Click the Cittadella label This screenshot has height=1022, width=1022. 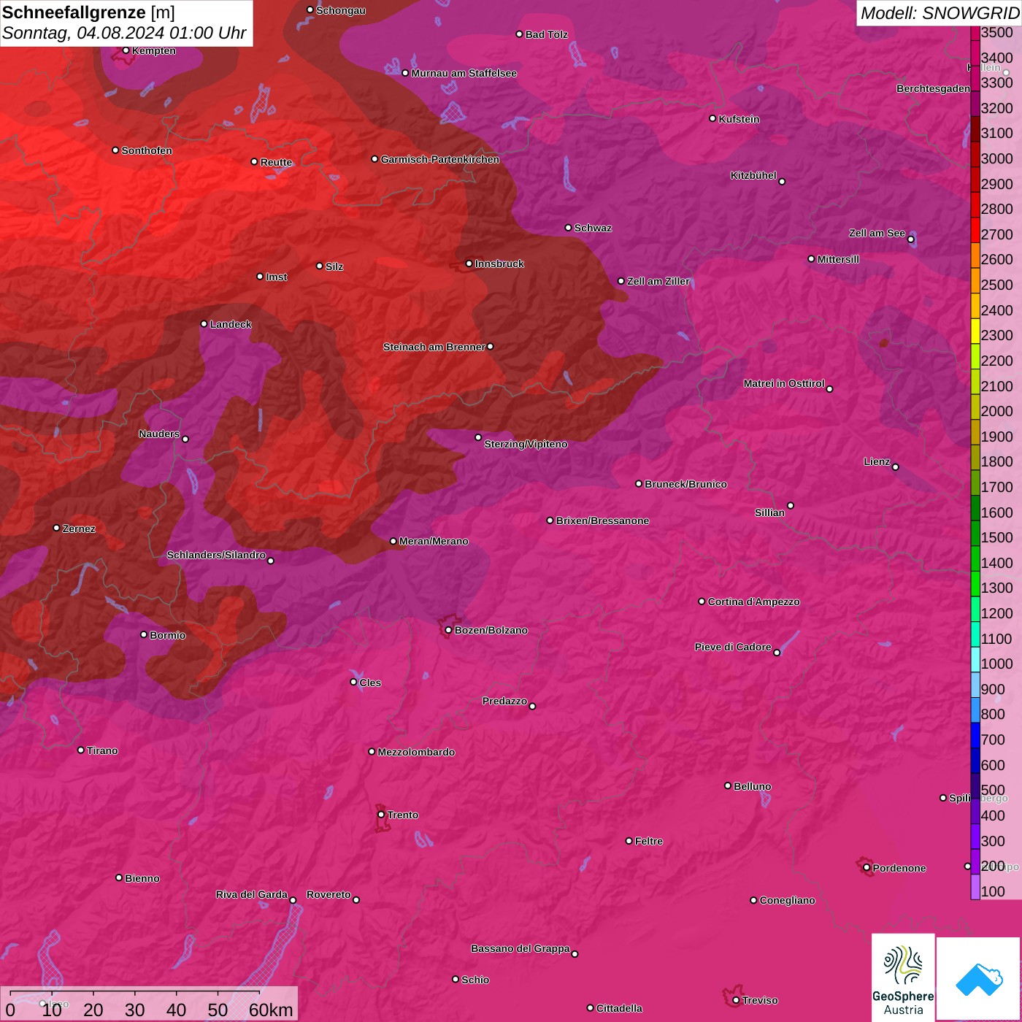click(619, 1008)
